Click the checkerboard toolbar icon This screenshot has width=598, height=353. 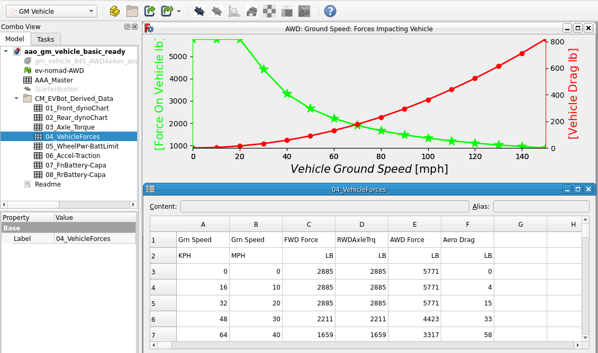pos(270,11)
